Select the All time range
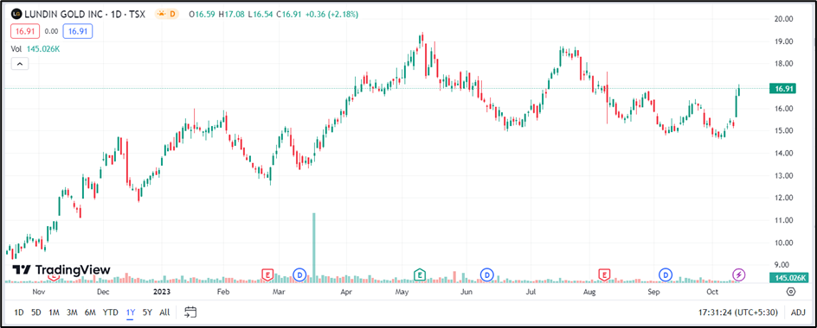The height and width of the screenshot is (328, 817). [x=164, y=312]
